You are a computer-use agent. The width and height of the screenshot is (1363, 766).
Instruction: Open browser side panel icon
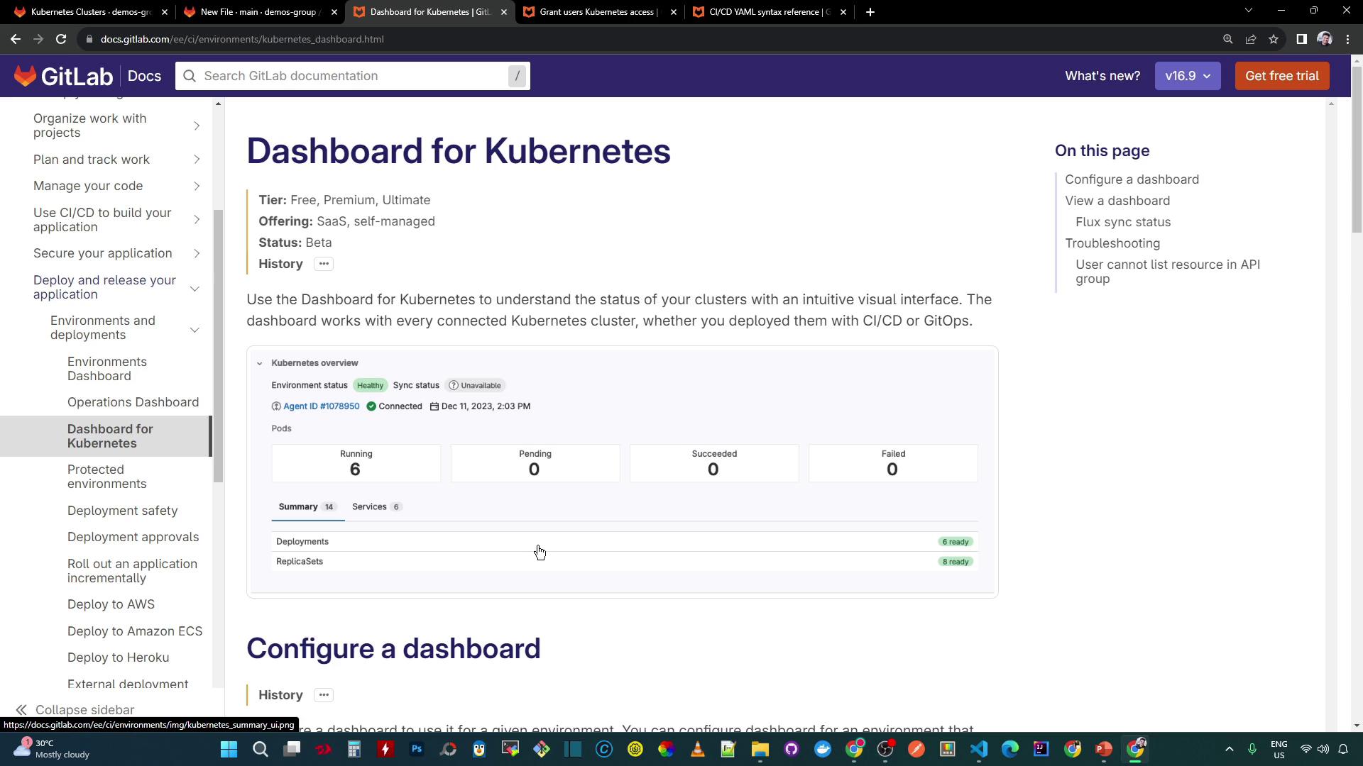point(1301,39)
